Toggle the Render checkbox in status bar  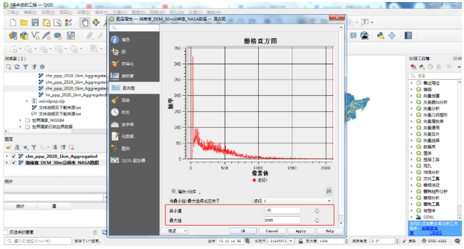[x=404, y=241]
